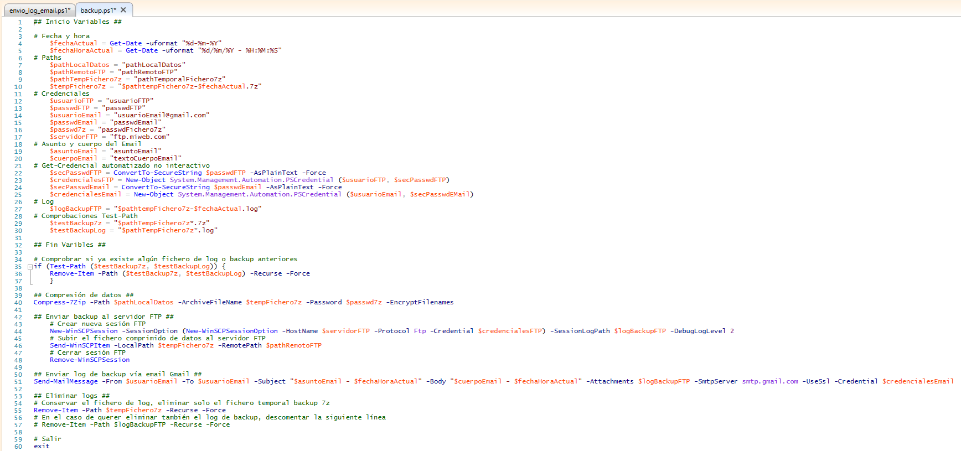Click the 'Get-Credencial automatizado' comment
961x451 pixels.
pyautogui.click(x=122, y=166)
